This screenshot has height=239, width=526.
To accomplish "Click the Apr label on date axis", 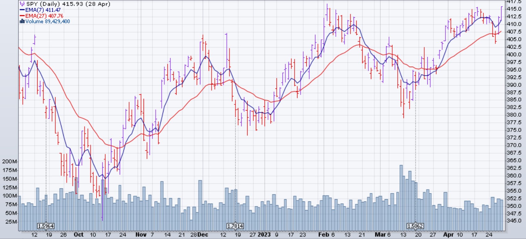I will click(x=448, y=235).
